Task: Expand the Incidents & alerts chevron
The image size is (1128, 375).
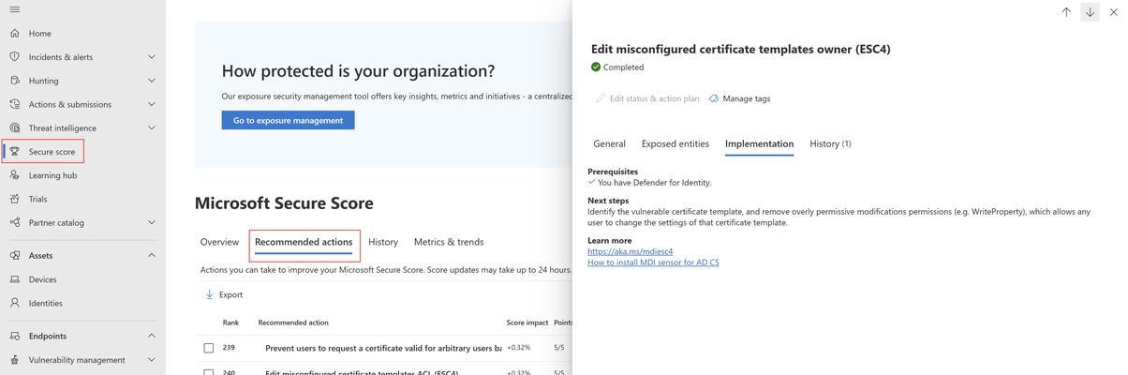Action: (x=152, y=56)
